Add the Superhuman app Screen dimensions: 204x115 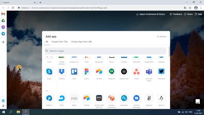(124, 72)
